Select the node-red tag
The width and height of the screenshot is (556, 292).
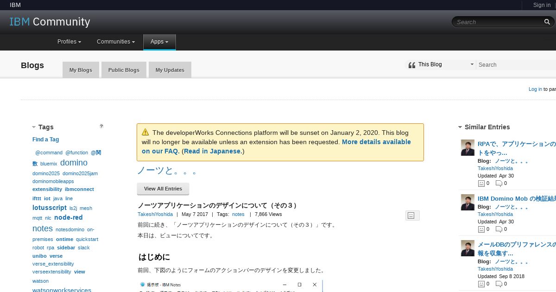click(x=69, y=217)
